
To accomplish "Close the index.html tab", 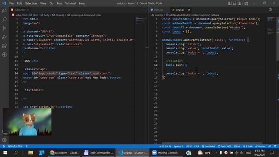I will [x=28, y=10].
